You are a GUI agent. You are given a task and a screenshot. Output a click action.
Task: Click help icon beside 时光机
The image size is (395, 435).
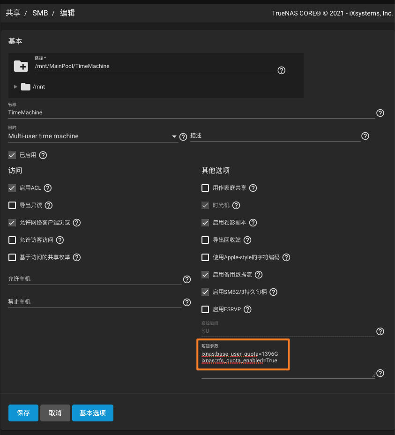(x=236, y=205)
